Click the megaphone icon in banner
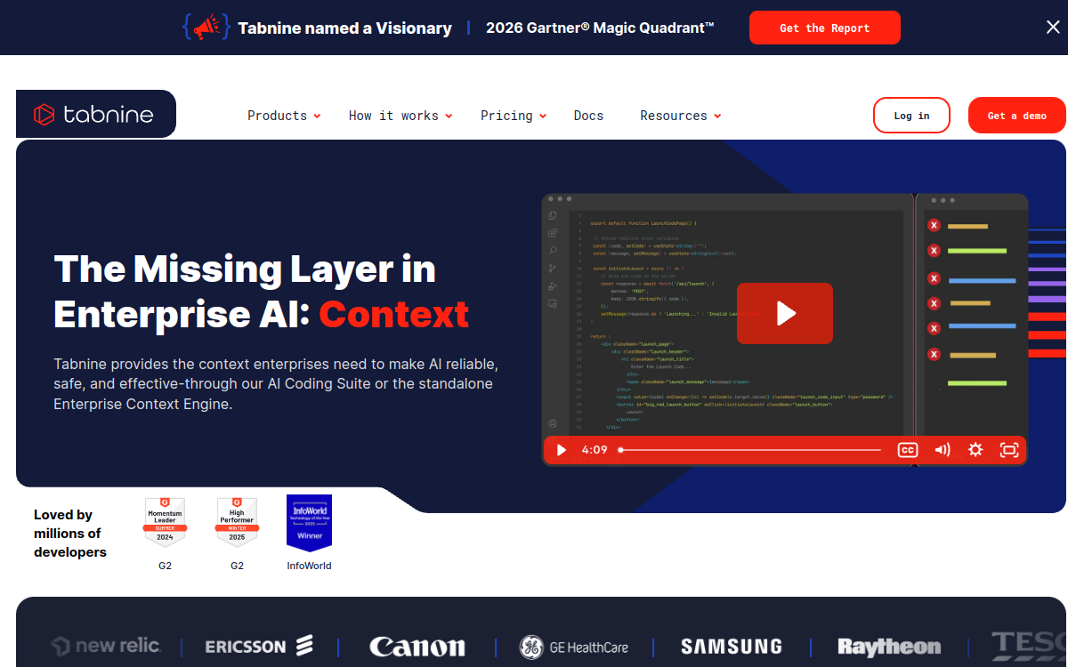This screenshot has height=667, width=1068. coord(206,27)
